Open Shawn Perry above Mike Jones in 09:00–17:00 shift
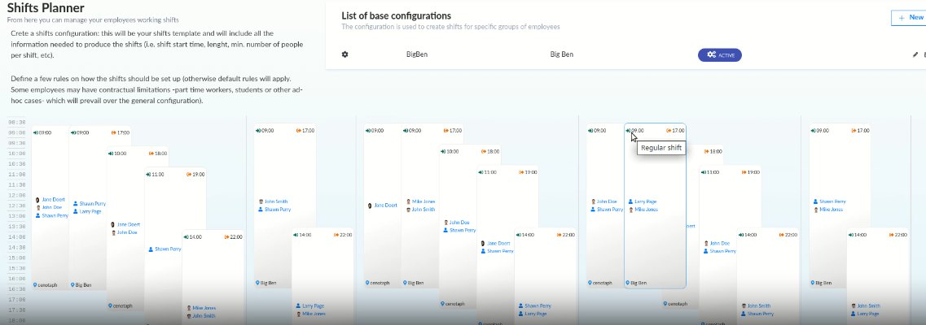The width and height of the screenshot is (926, 325). [x=832, y=201]
